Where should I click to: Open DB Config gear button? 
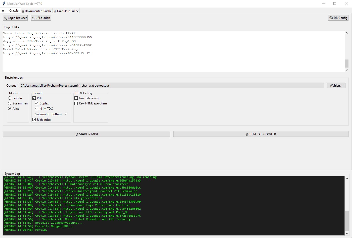[338, 18]
